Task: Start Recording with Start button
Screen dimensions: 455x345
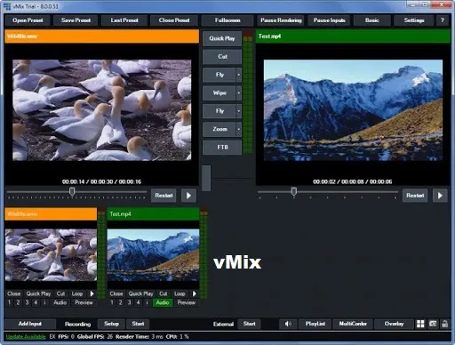Action: pyautogui.click(x=138, y=324)
